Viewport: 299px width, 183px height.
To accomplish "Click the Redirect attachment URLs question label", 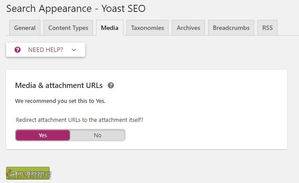I will 79,120.
